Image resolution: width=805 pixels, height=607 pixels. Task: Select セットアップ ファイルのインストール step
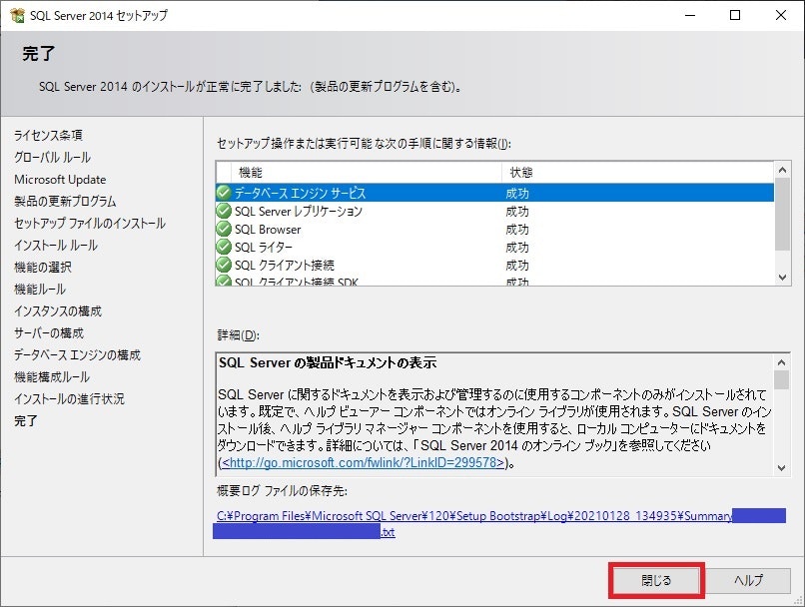point(90,224)
